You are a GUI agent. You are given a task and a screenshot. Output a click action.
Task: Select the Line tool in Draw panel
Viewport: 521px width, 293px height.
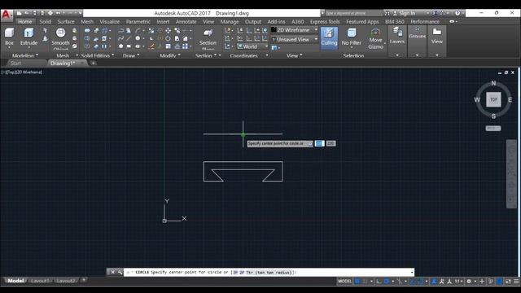(x=129, y=38)
